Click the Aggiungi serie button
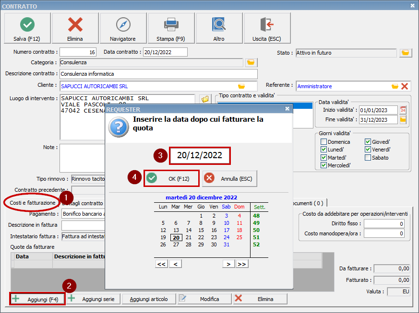Image resolution: width=419 pixels, height=313 pixels. coord(93,299)
